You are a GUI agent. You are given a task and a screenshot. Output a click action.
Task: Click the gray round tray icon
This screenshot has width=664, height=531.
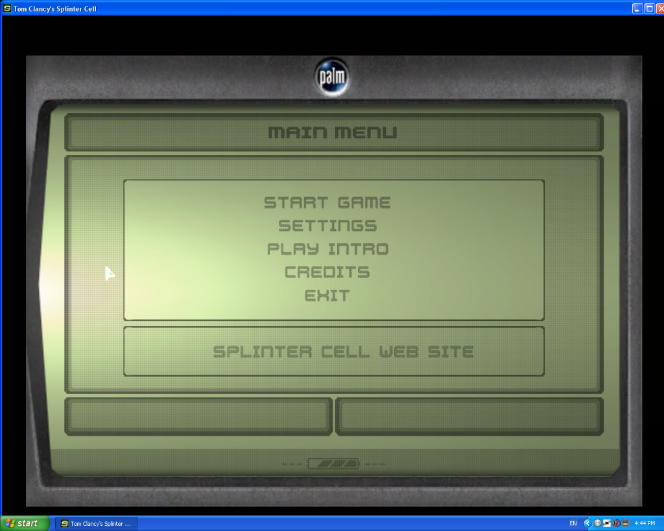(597, 523)
